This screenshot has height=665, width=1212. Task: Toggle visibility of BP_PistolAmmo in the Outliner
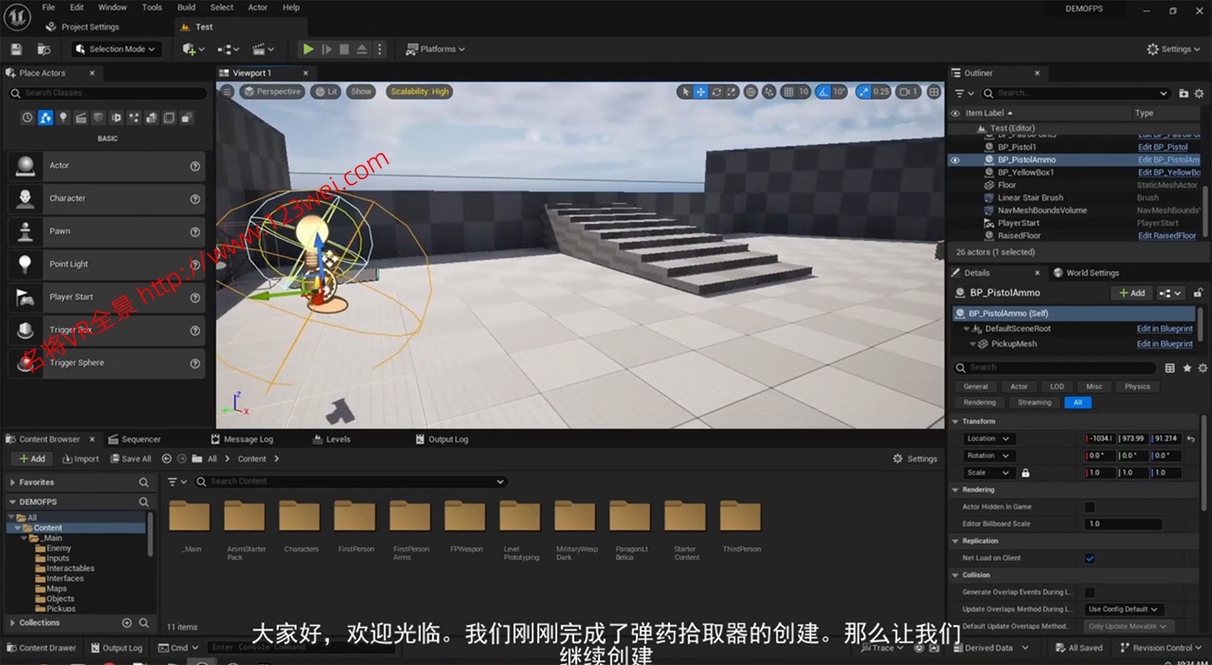pyautogui.click(x=956, y=160)
